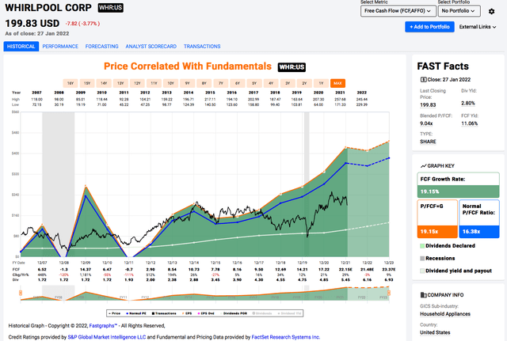Click the Graph Key trend icon
The width and height of the screenshot is (507, 341).
tap(423, 166)
